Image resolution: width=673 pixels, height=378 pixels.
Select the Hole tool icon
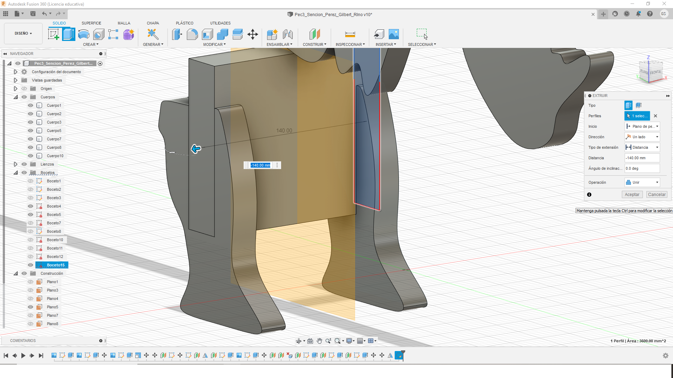point(99,34)
